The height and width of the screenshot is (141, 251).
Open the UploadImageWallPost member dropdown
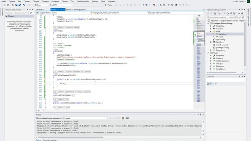176,13
